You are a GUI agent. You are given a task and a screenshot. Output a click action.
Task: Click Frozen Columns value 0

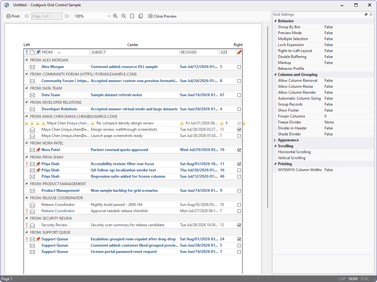point(325,116)
